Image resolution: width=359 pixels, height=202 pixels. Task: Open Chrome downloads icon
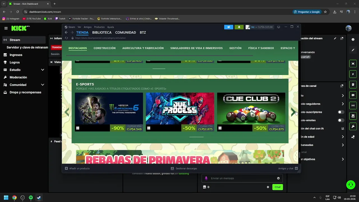335,12
